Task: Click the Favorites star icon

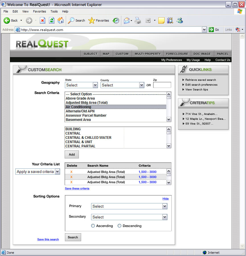Action: coord(91,20)
